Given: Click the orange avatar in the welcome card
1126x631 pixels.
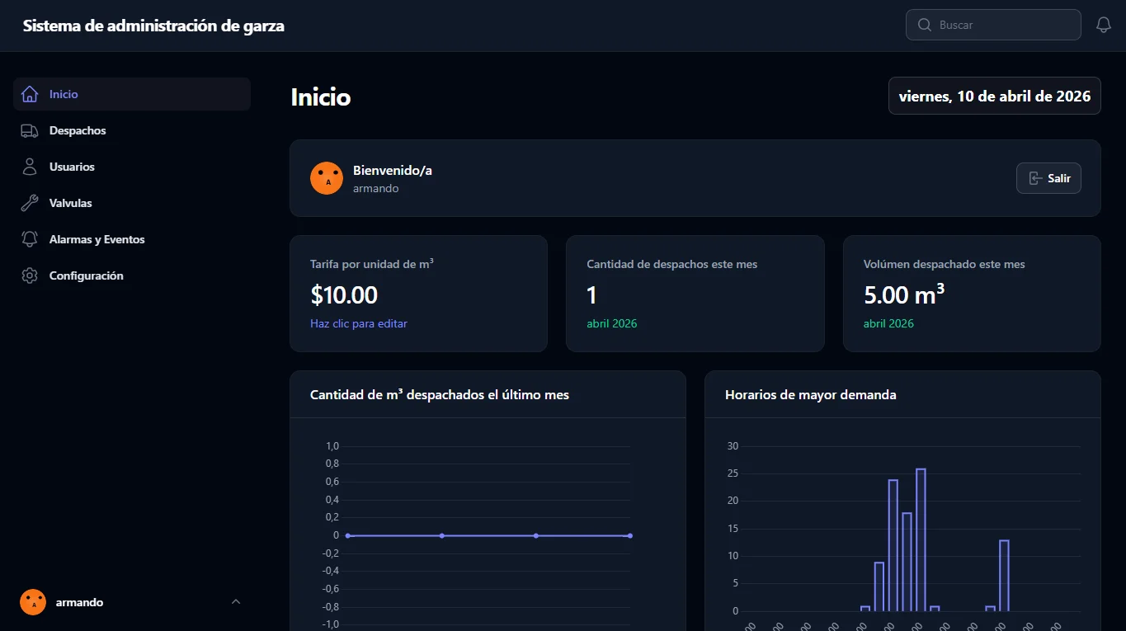Looking at the screenshot, I should pyautogui.click(x=327, y=178).
